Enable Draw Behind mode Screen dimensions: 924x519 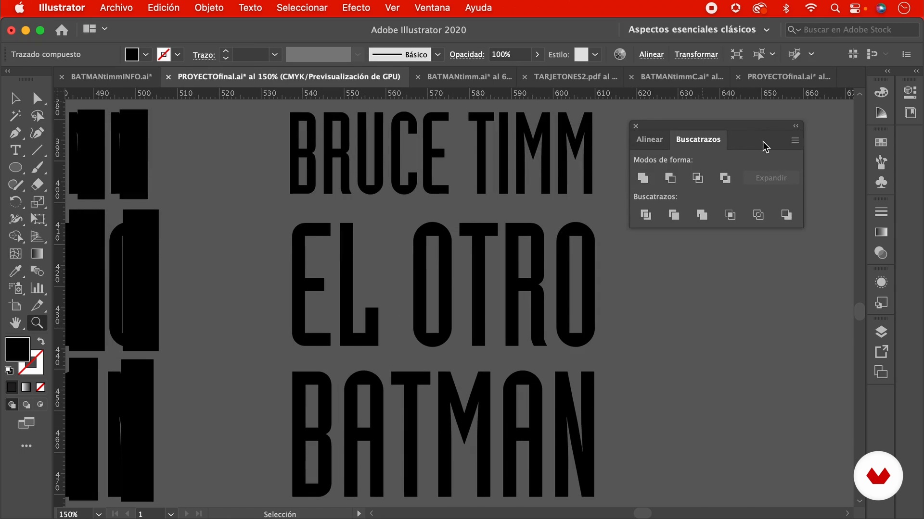click(x=26, y=405)
